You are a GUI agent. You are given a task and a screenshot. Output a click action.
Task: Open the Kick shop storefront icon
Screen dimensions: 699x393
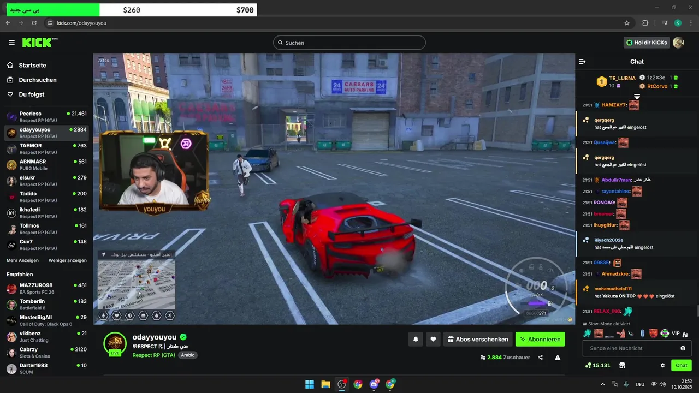click(x=621, y=365)
